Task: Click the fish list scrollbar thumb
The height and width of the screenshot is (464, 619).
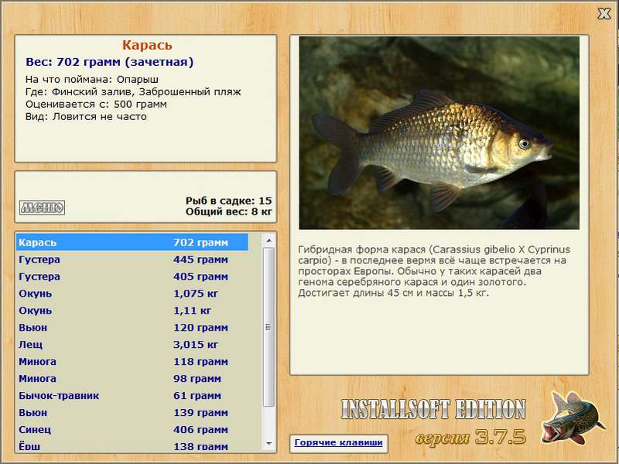Action: pos(268,327)
